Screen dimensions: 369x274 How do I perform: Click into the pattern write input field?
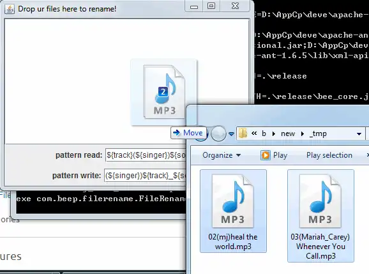coord(145,176)
